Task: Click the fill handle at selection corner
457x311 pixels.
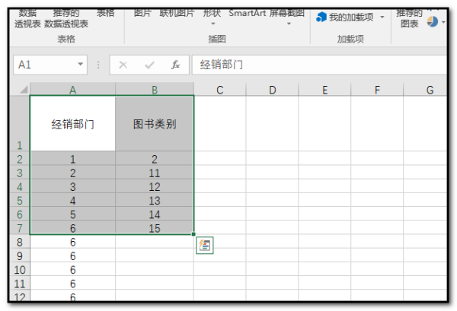Action: point(193,234)
